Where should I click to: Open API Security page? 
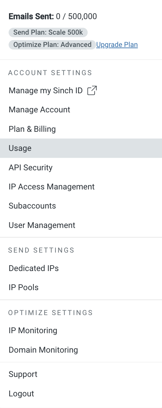tap(81, 168)
